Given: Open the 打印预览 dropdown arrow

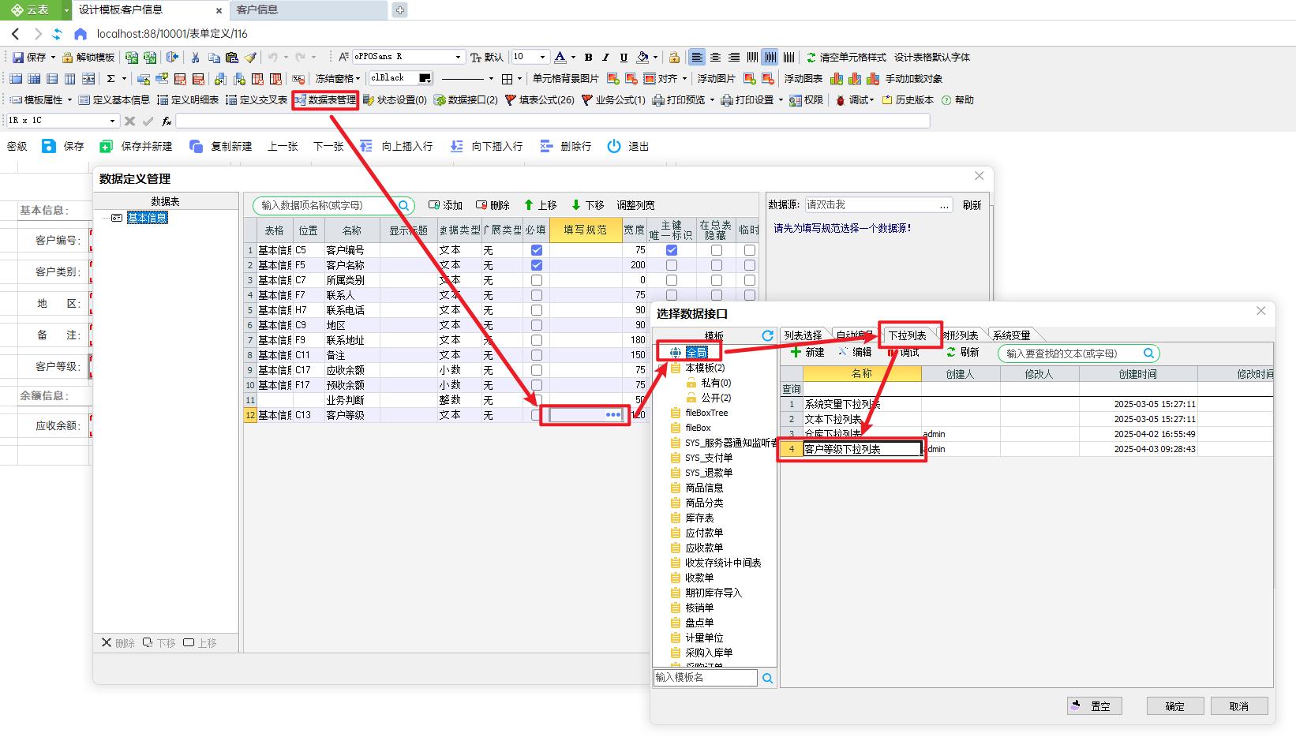Looking at the screenshot, I should click(x=712, y=99).
